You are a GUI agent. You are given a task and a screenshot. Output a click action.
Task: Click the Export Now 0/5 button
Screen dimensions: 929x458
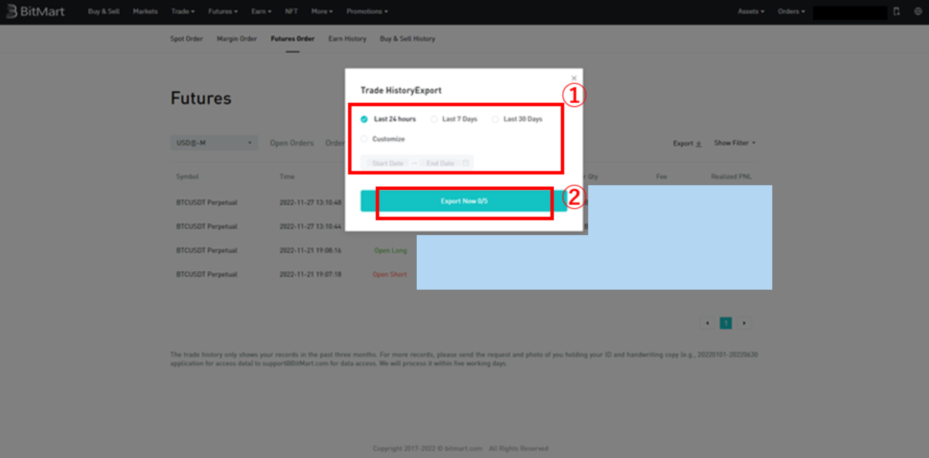coord(464,201)
